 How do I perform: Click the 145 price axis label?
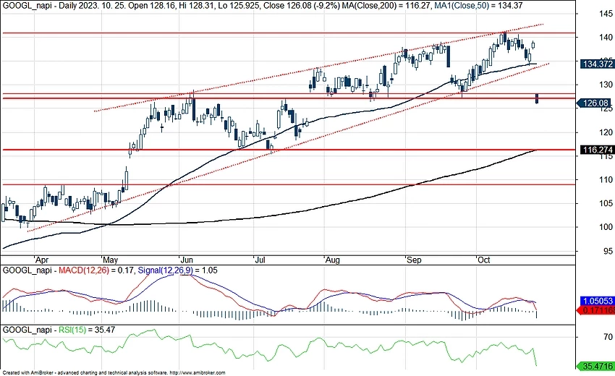coord(606,14)
